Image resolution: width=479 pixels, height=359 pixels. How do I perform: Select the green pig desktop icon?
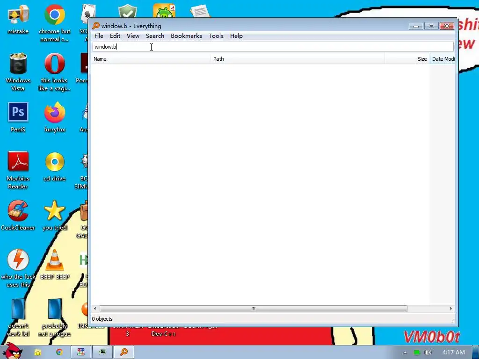tap(164, 11)
